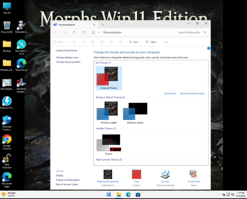Select the Personalization tab
This screenshot has height=199, width=247.
75,25
